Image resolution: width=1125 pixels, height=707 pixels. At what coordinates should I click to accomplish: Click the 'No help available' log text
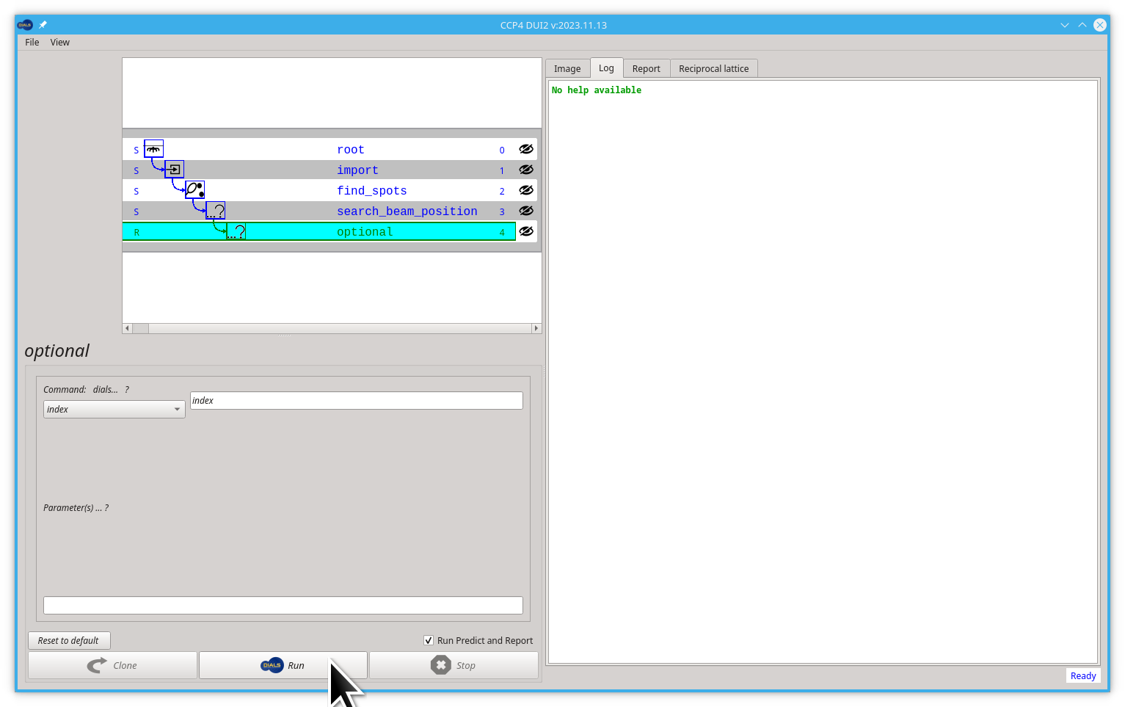click(x=597, y=90)
